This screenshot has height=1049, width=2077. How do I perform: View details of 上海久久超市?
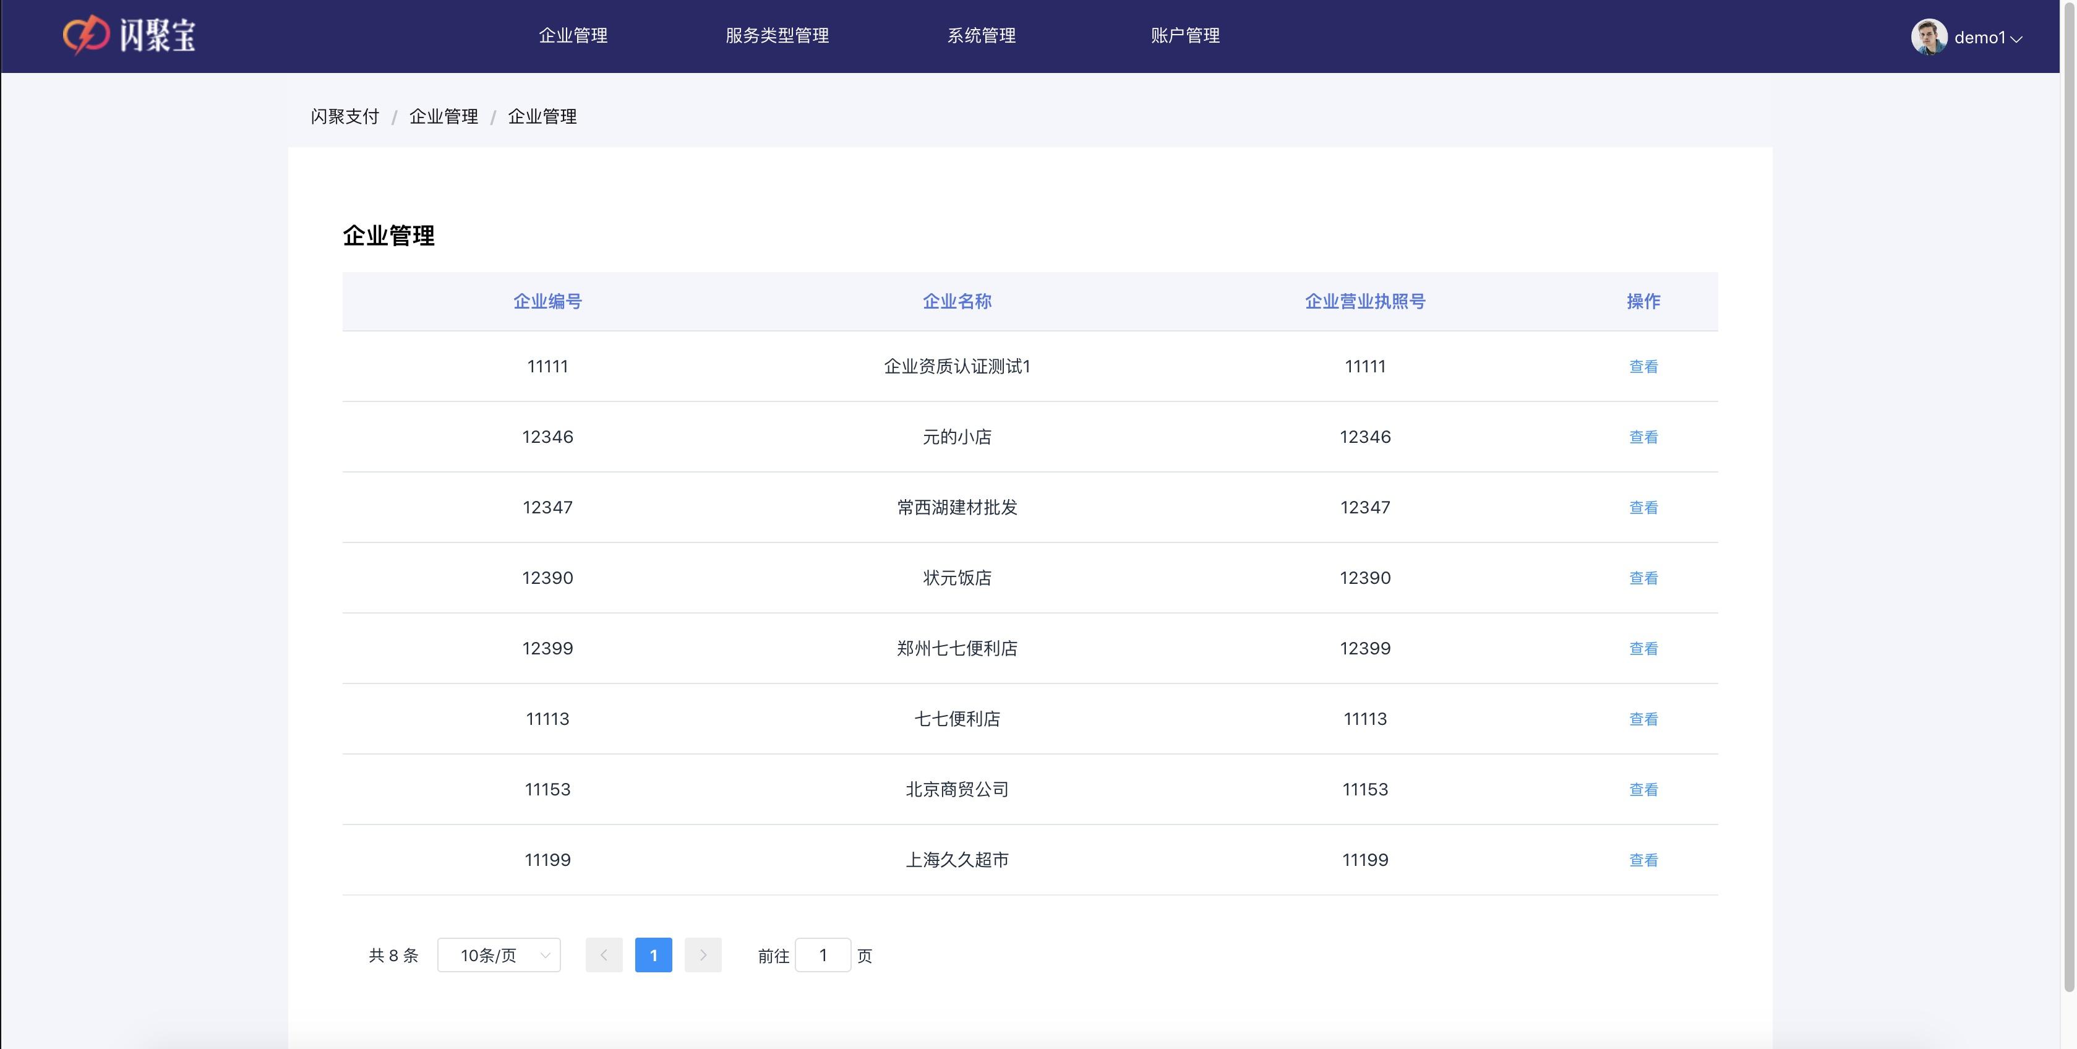[x=1643, y=860]
